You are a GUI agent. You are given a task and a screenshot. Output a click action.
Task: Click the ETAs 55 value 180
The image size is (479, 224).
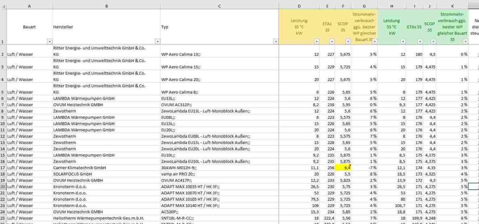[414, 51]
